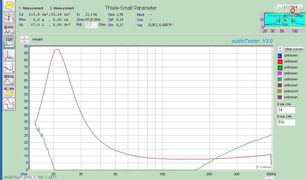The image size is (306, 180).
Task: Select speaker with double-peak curve sidebar icon
Action: (9, 30)
